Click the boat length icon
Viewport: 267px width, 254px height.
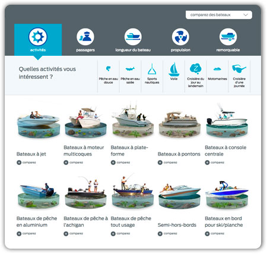pos(133,37)
